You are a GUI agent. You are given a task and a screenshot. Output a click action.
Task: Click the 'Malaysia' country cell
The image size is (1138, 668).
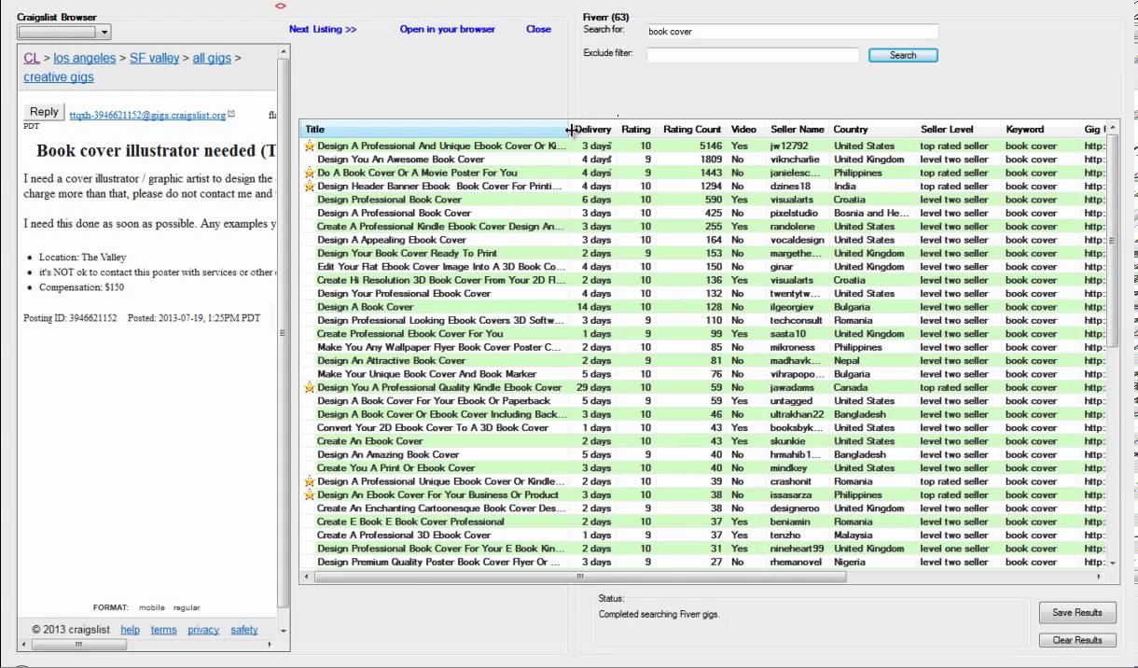point(853,536)
